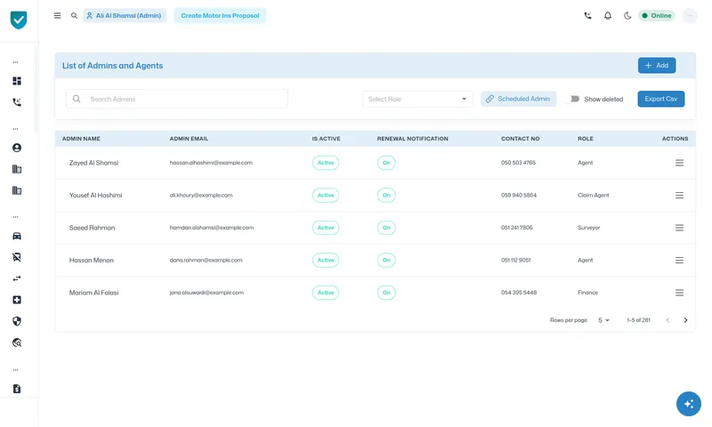The image size is (712, 427).
Task: Click the Online status badge
Action: coord(657,15)
